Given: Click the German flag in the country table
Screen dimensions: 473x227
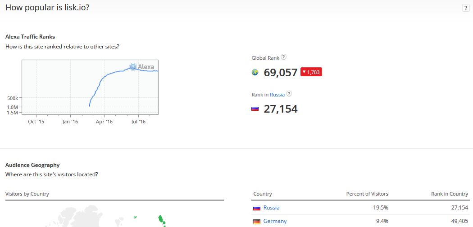Looking at the screenshot, I should [257, 222].
